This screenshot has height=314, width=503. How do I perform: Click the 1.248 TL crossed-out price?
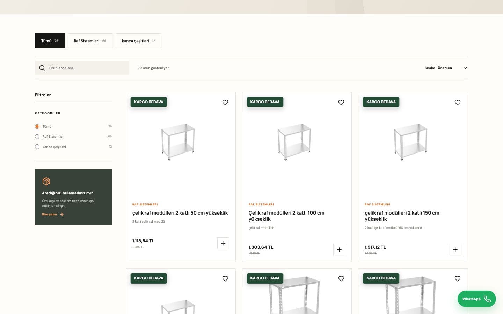click(254, 253)
